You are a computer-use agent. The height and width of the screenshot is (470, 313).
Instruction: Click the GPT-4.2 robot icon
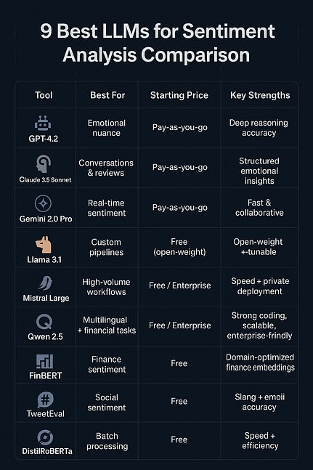point(43,123)
